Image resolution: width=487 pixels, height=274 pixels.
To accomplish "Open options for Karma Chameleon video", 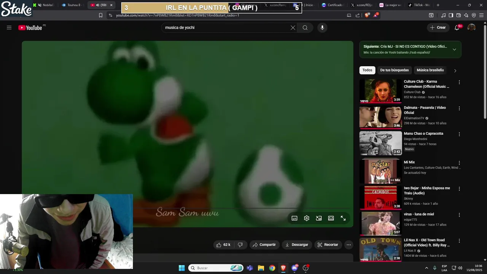I will [459, 82].
